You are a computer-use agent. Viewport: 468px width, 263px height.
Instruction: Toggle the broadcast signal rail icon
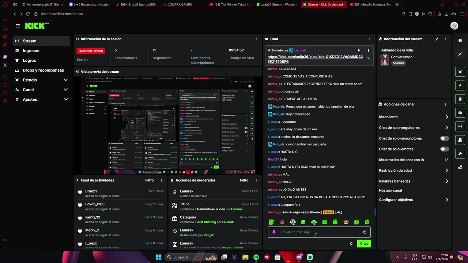tap(460, 126)
